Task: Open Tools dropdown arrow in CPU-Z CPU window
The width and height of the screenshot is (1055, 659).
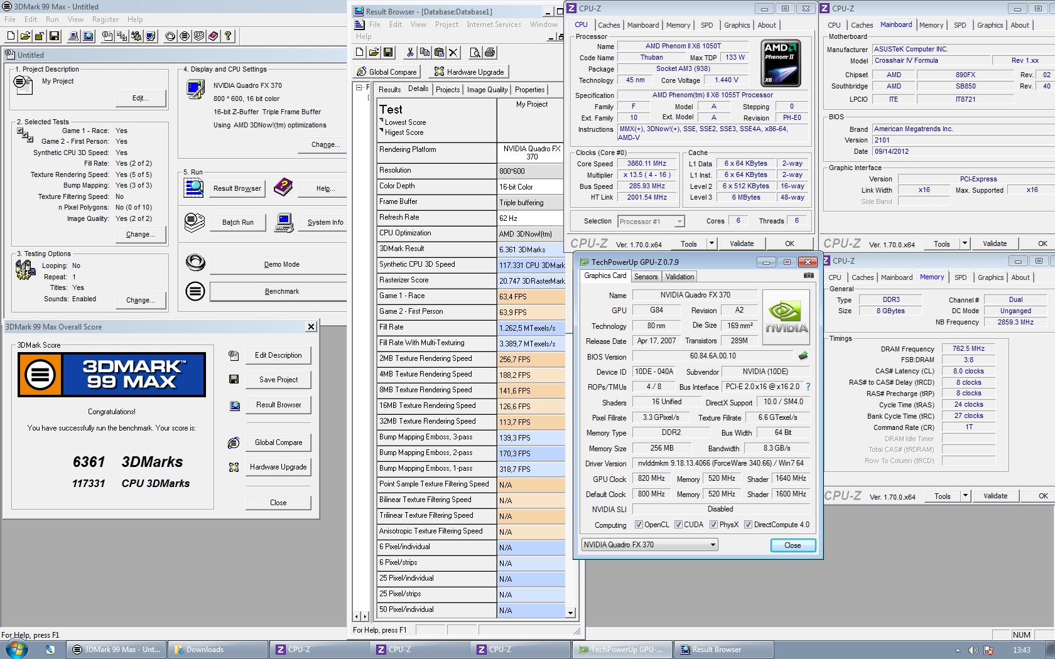Action: coord(711,244)
